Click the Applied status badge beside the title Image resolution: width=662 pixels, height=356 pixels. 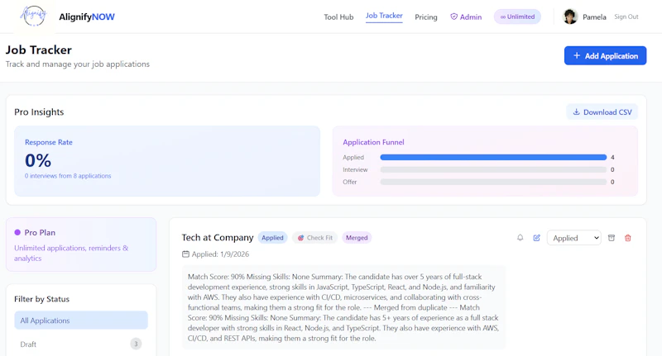click(x=272, y=238)
